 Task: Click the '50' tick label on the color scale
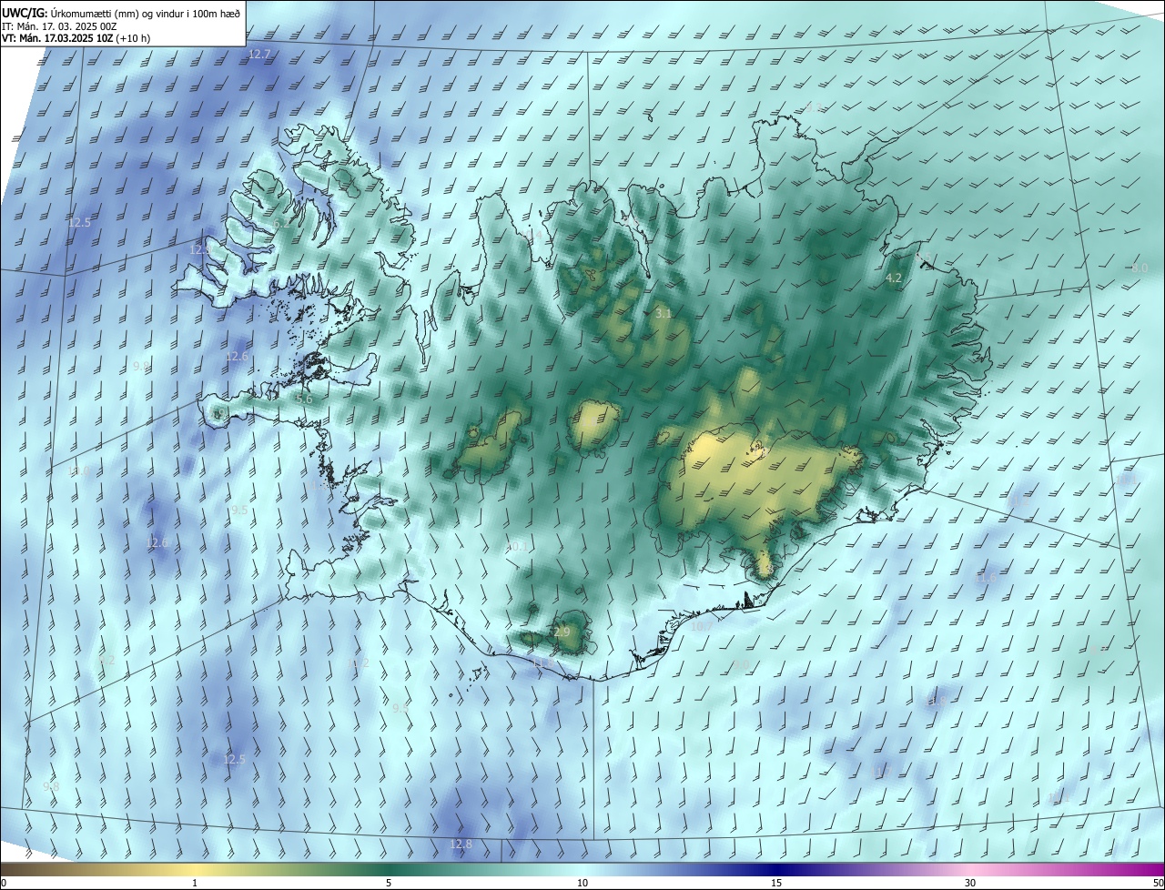(1158, 884)
